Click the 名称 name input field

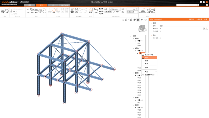point(184,26)
